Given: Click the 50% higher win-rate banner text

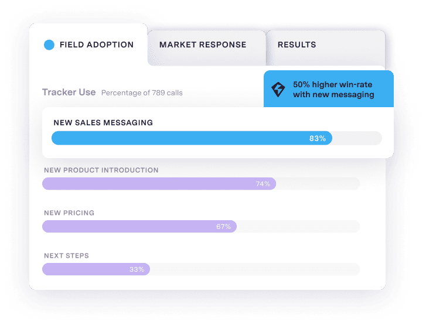Looking at the screenshot, I should (333, 89).
